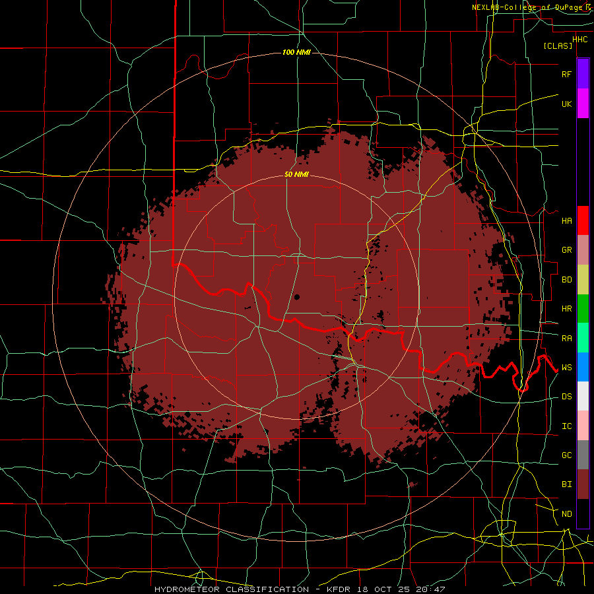
Task: Click the 'GC' legend label
Action: [x=566, y=455]
